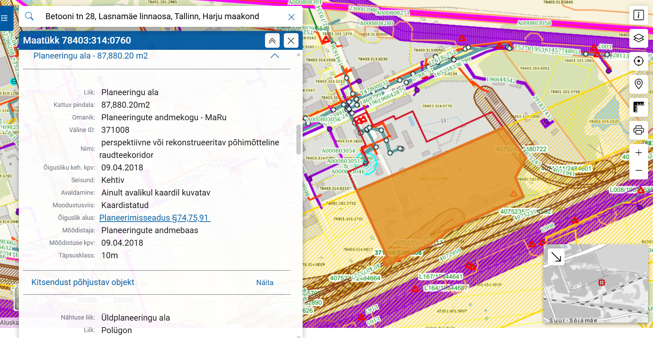Open the Planeerimisseadus §74,75,91 link
The width and height of the screenshot is (653, 338).
[x=155, y=218]
